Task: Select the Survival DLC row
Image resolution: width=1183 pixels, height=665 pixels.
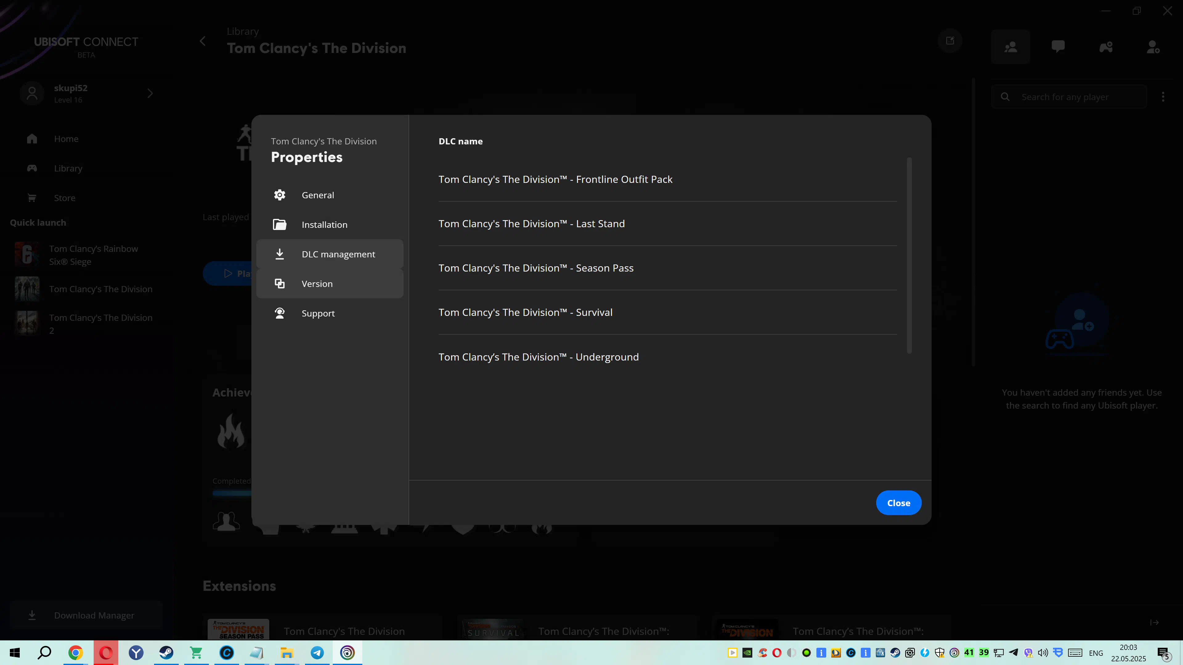Action: (667, 312)
